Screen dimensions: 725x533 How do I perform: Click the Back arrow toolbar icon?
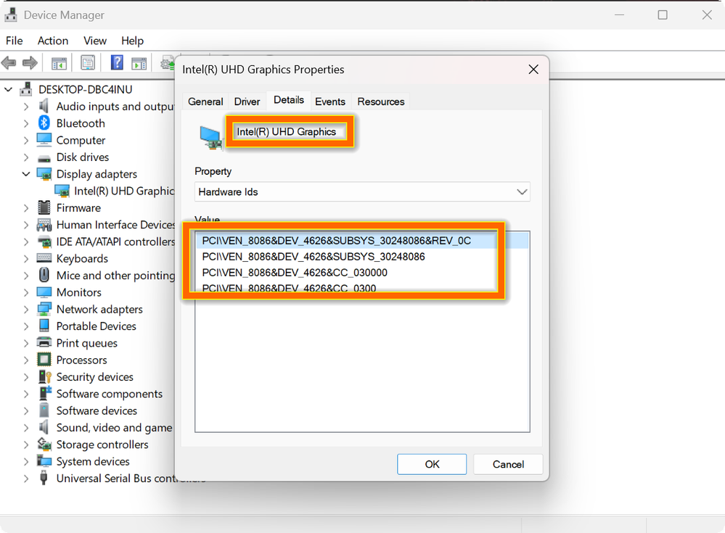tap(9, 63)
